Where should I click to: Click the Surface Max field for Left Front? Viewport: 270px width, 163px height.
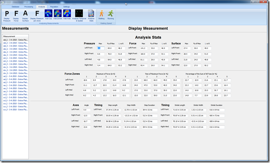(x=187, y=48)
